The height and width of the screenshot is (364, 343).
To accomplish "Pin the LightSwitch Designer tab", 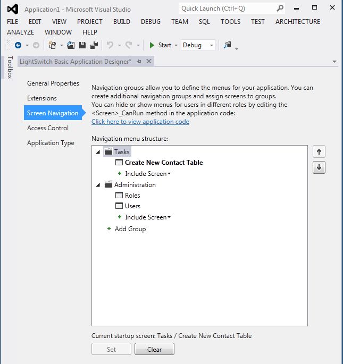I will (x=139, y=62).
